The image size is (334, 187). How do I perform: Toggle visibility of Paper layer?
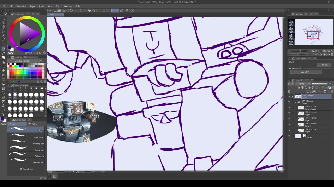[289, 136]
